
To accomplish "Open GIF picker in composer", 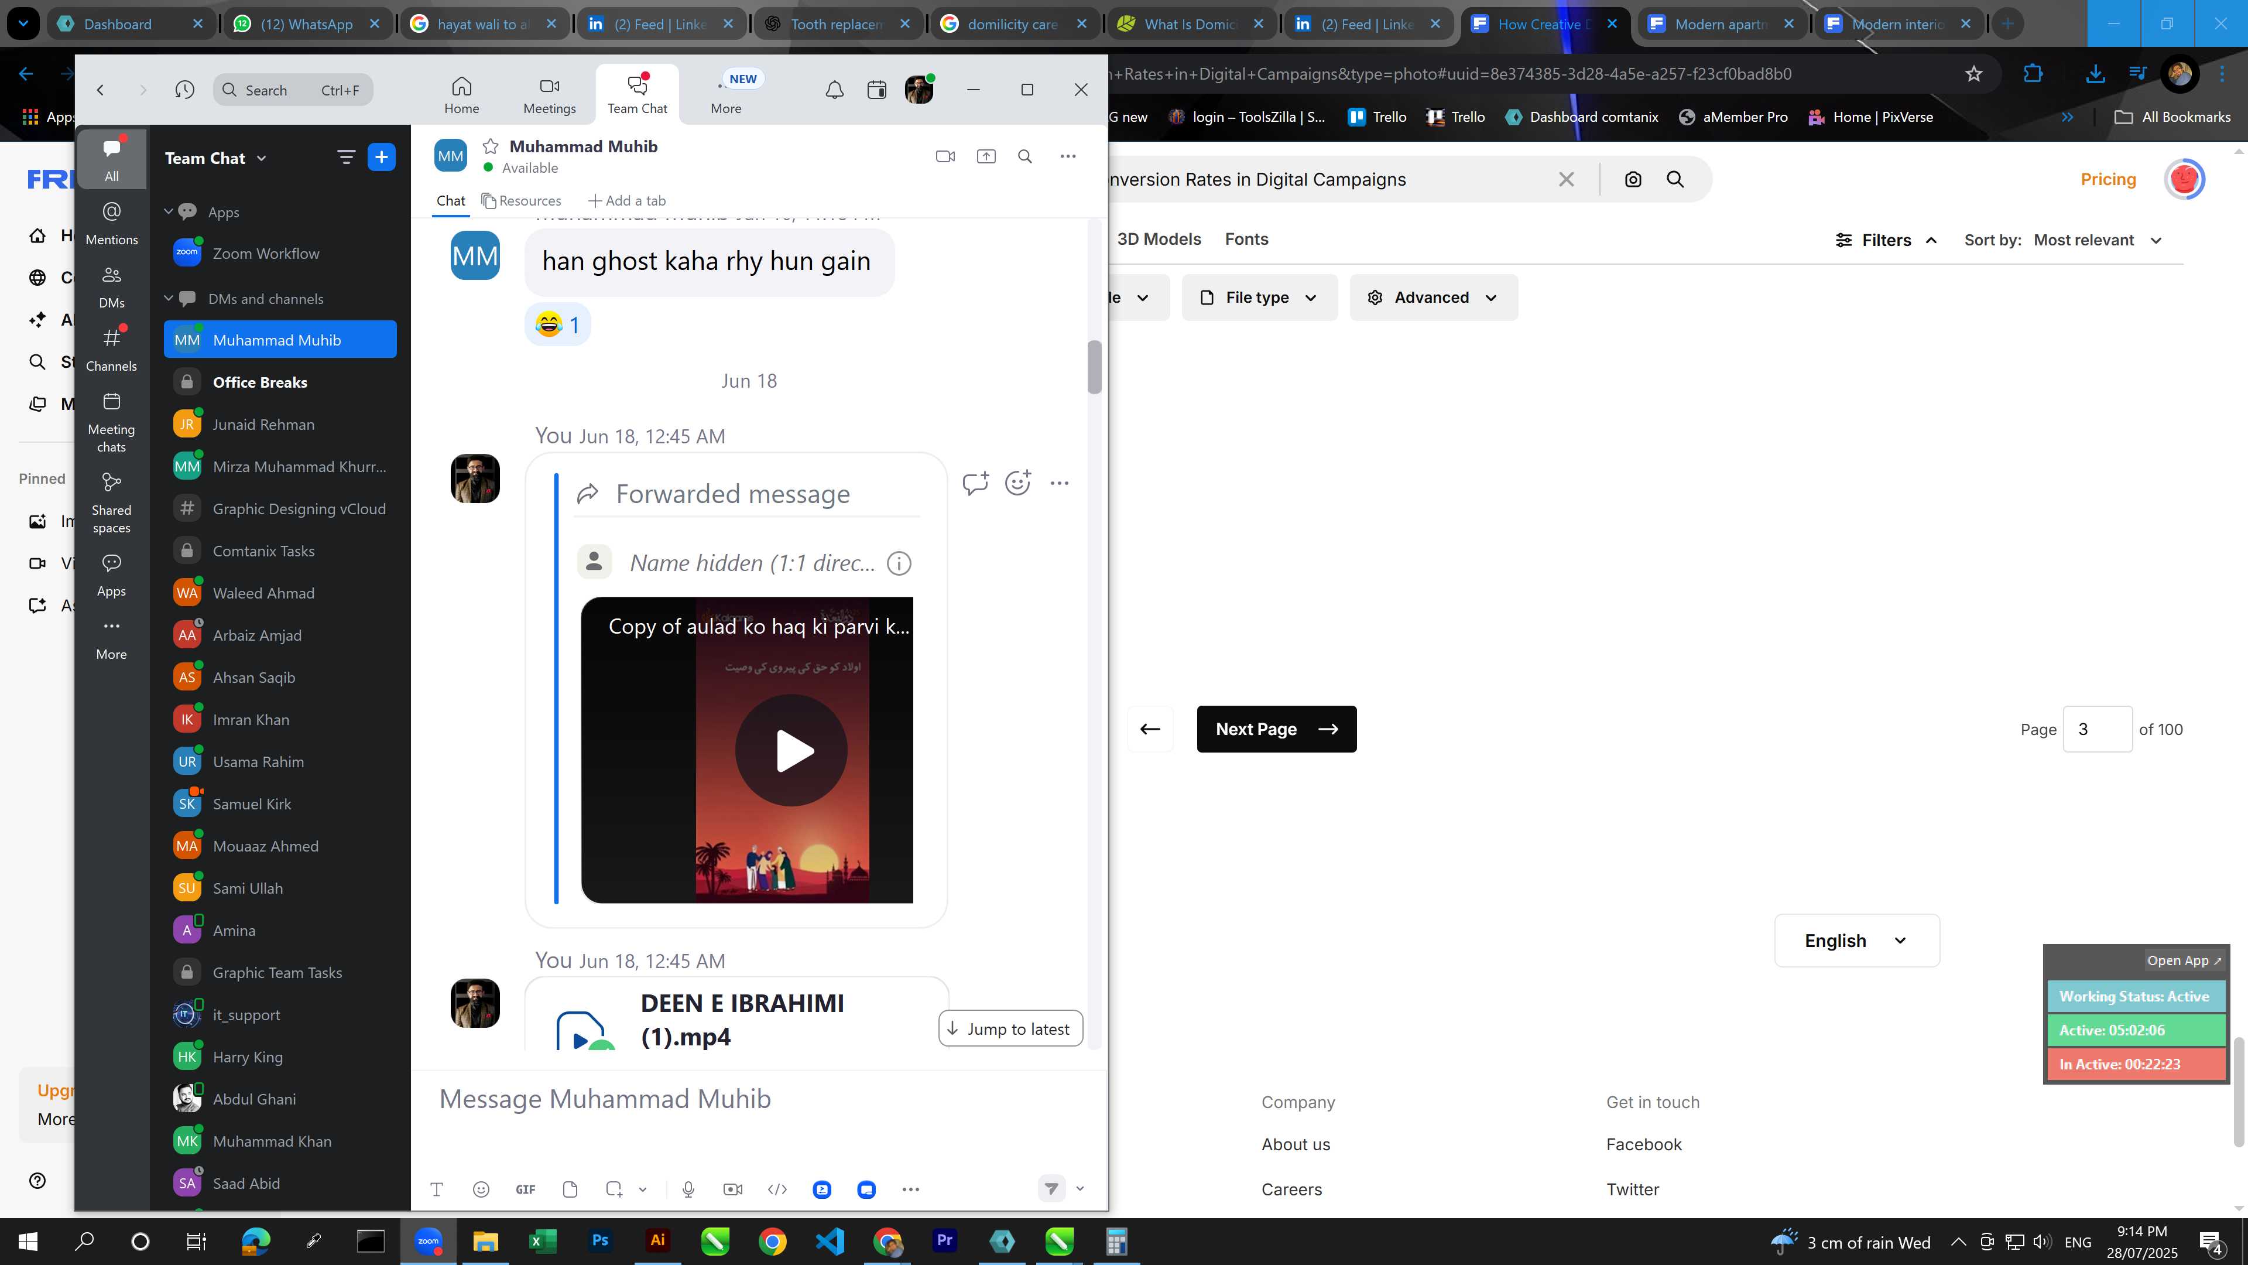I will (525, 1189).
